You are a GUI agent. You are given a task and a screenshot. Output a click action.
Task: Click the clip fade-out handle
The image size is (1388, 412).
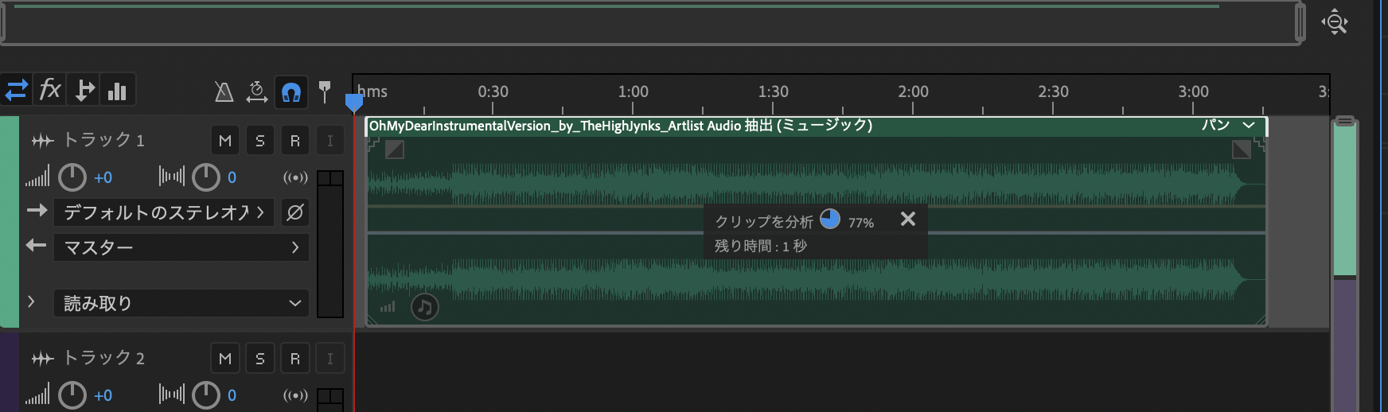point(1242,149)
